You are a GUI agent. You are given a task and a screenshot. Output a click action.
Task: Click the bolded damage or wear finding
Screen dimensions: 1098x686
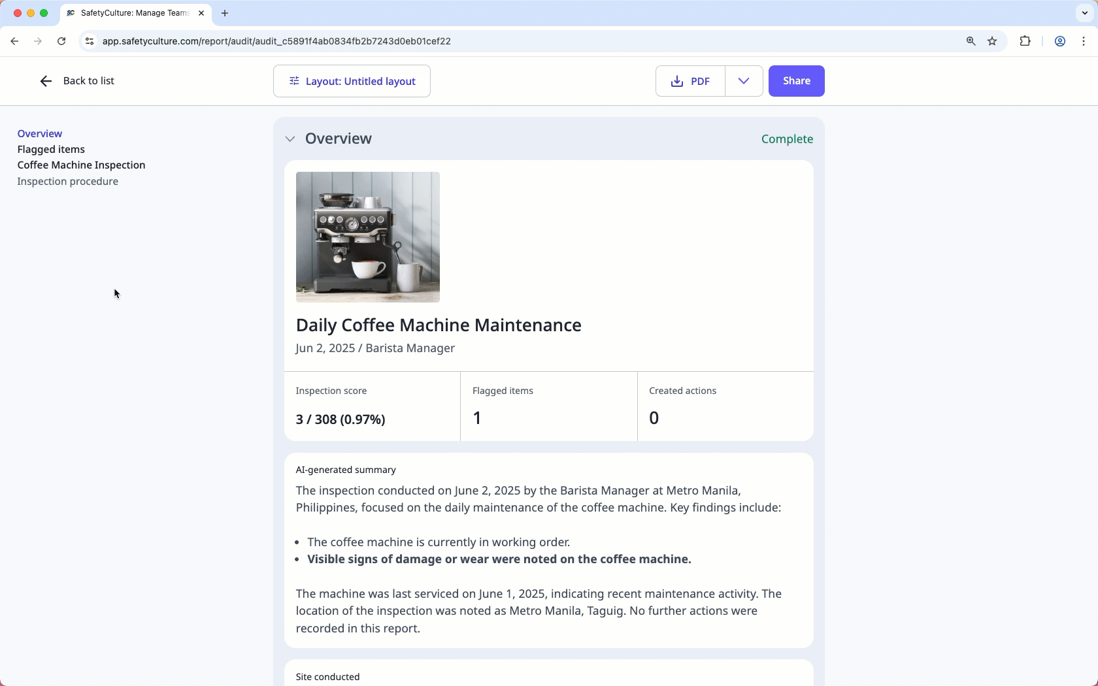point(499,559)
